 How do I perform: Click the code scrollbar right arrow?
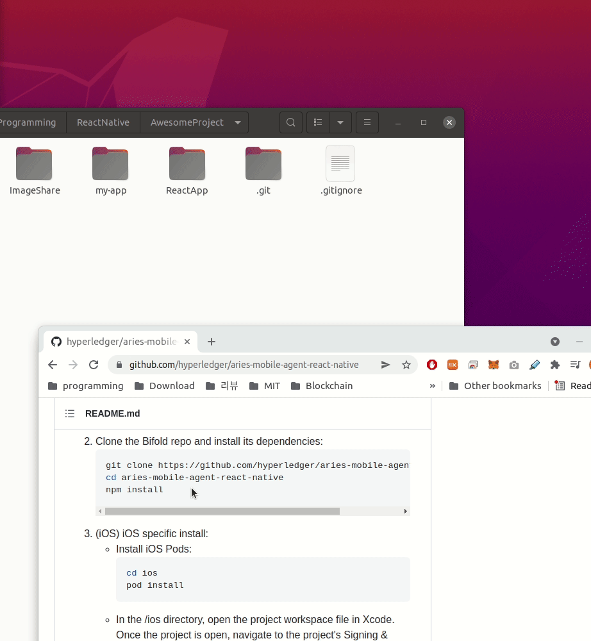406,511
